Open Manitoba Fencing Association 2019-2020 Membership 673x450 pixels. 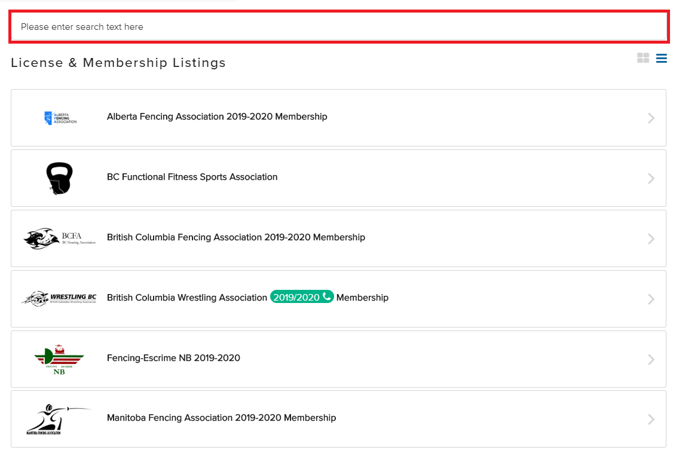[221, 418]
